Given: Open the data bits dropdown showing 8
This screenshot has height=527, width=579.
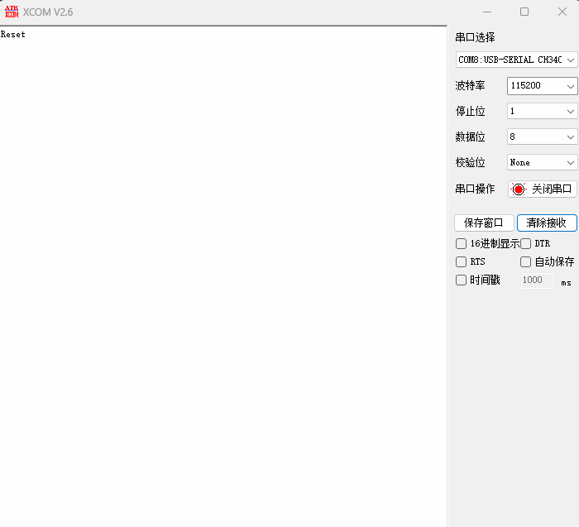Looking at the screenshot, I should click(542, 137).
